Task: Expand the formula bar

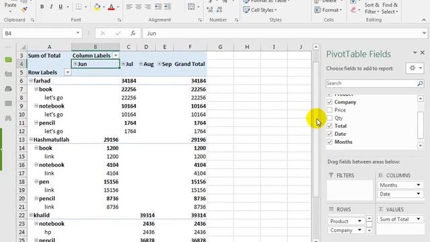Action: pos(424,33)
